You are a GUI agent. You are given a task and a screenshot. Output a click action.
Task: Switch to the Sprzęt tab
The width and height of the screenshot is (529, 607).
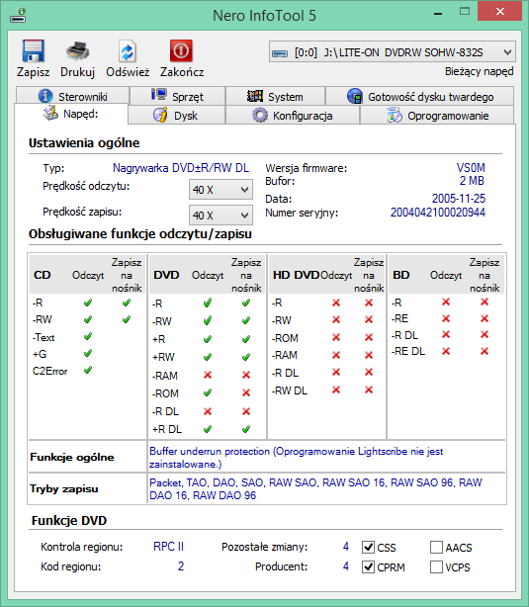[177, 96]
